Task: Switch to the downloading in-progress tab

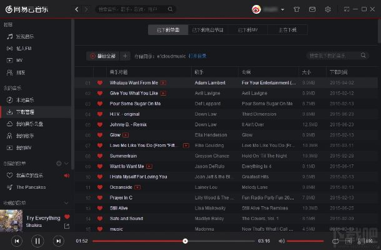Action: 287,29
